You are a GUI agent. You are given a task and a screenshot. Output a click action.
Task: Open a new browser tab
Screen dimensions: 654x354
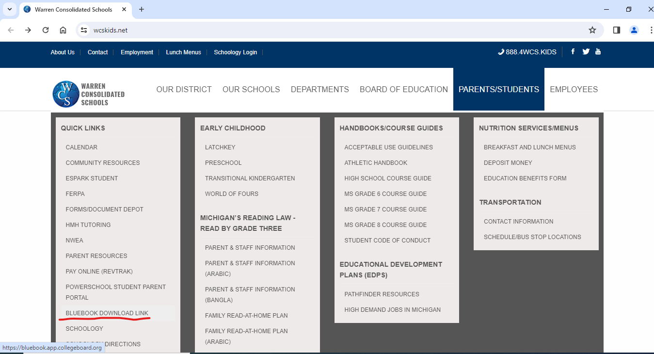(142, 9)
